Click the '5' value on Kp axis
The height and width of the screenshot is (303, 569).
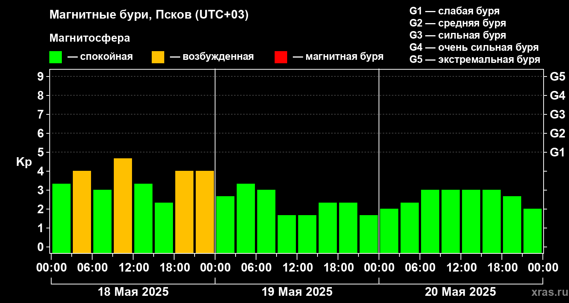click(x=41, y=152)
